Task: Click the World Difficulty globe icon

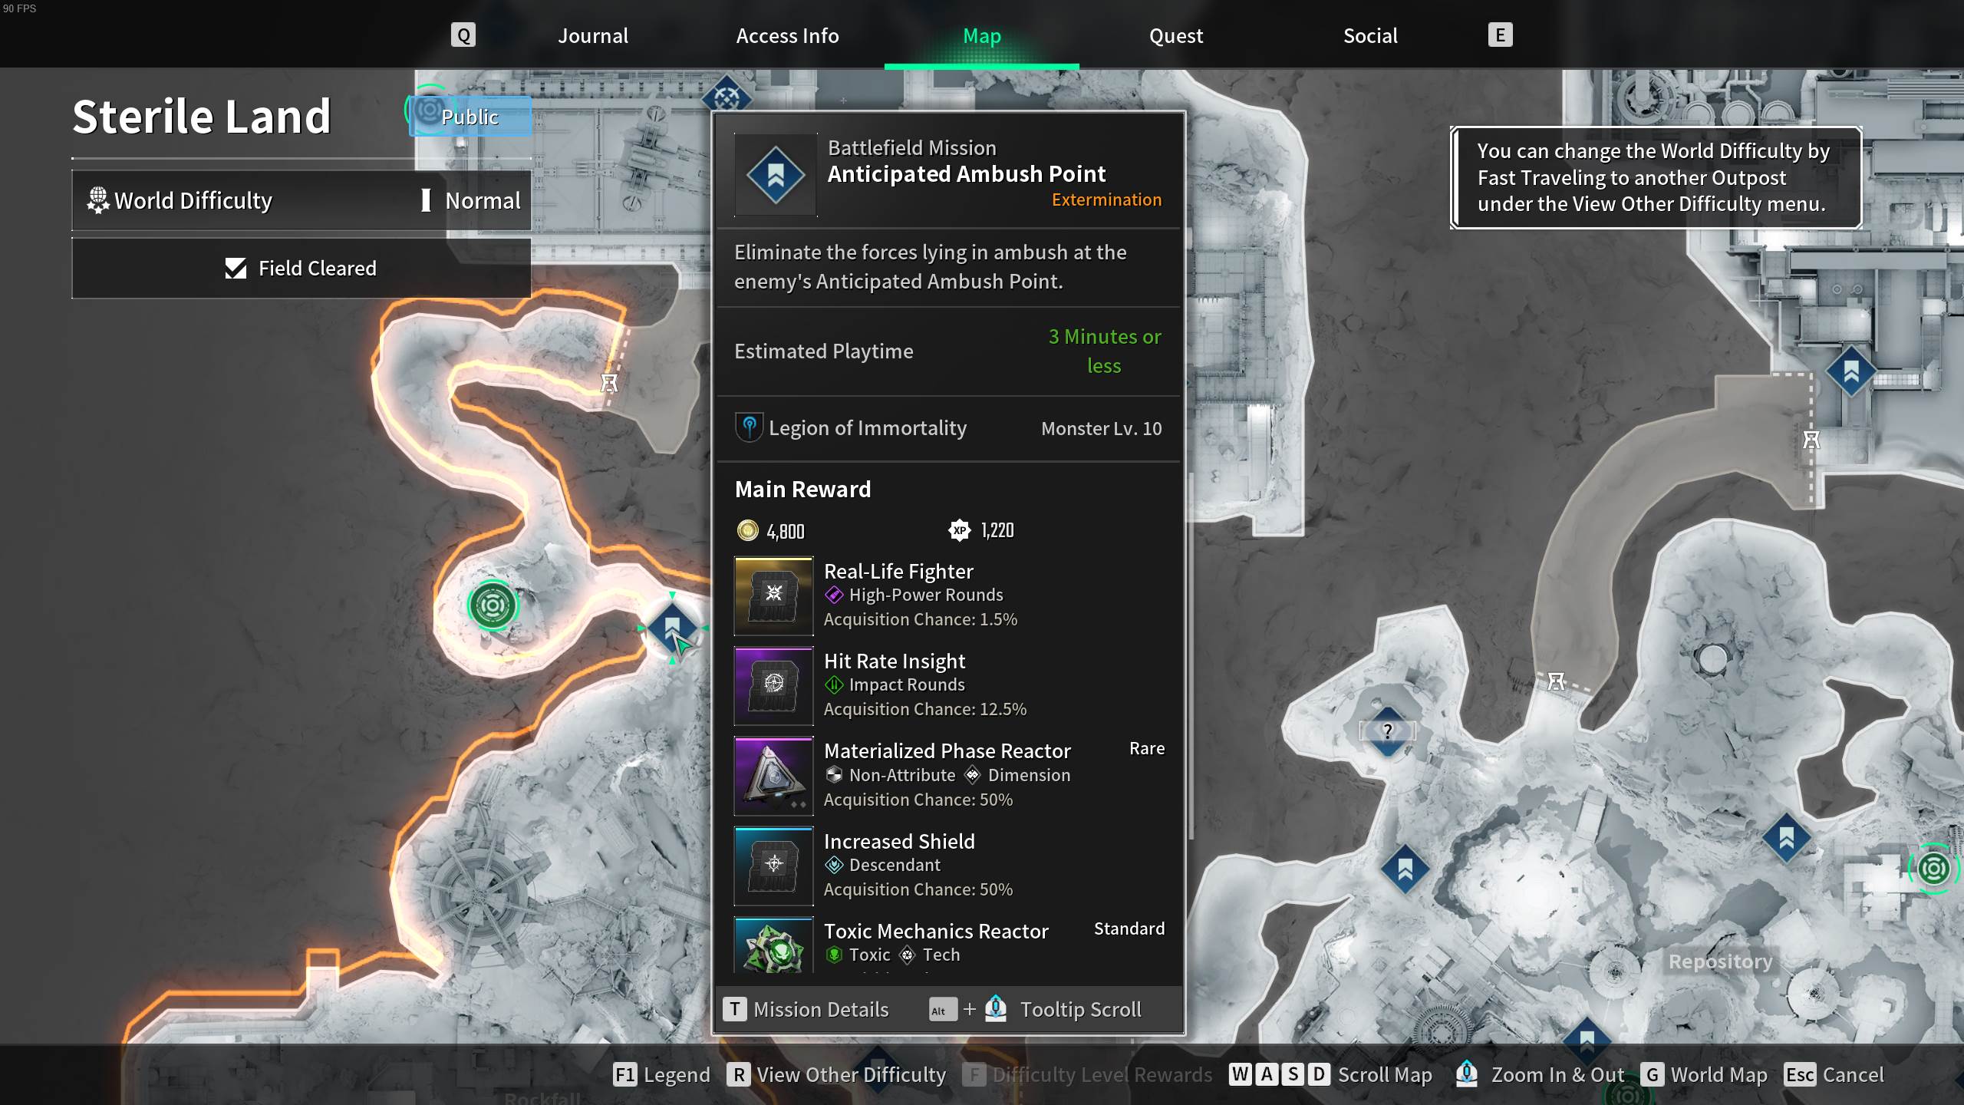Action: tap(98, 200)
